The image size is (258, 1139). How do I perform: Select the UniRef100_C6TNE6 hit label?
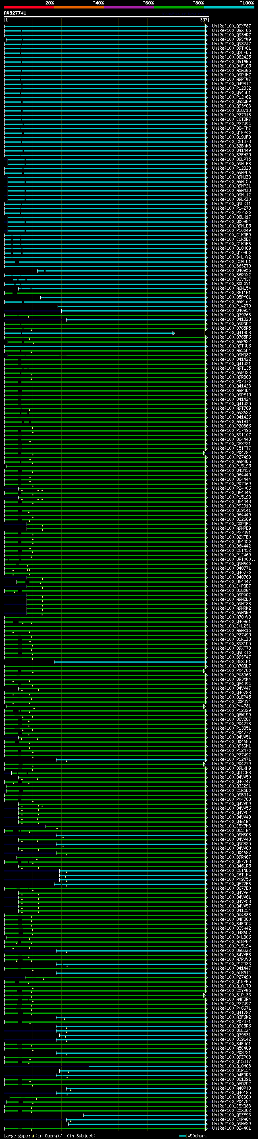[231, 871]
